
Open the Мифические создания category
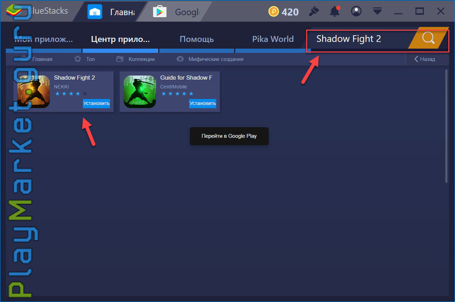point(210,59)
